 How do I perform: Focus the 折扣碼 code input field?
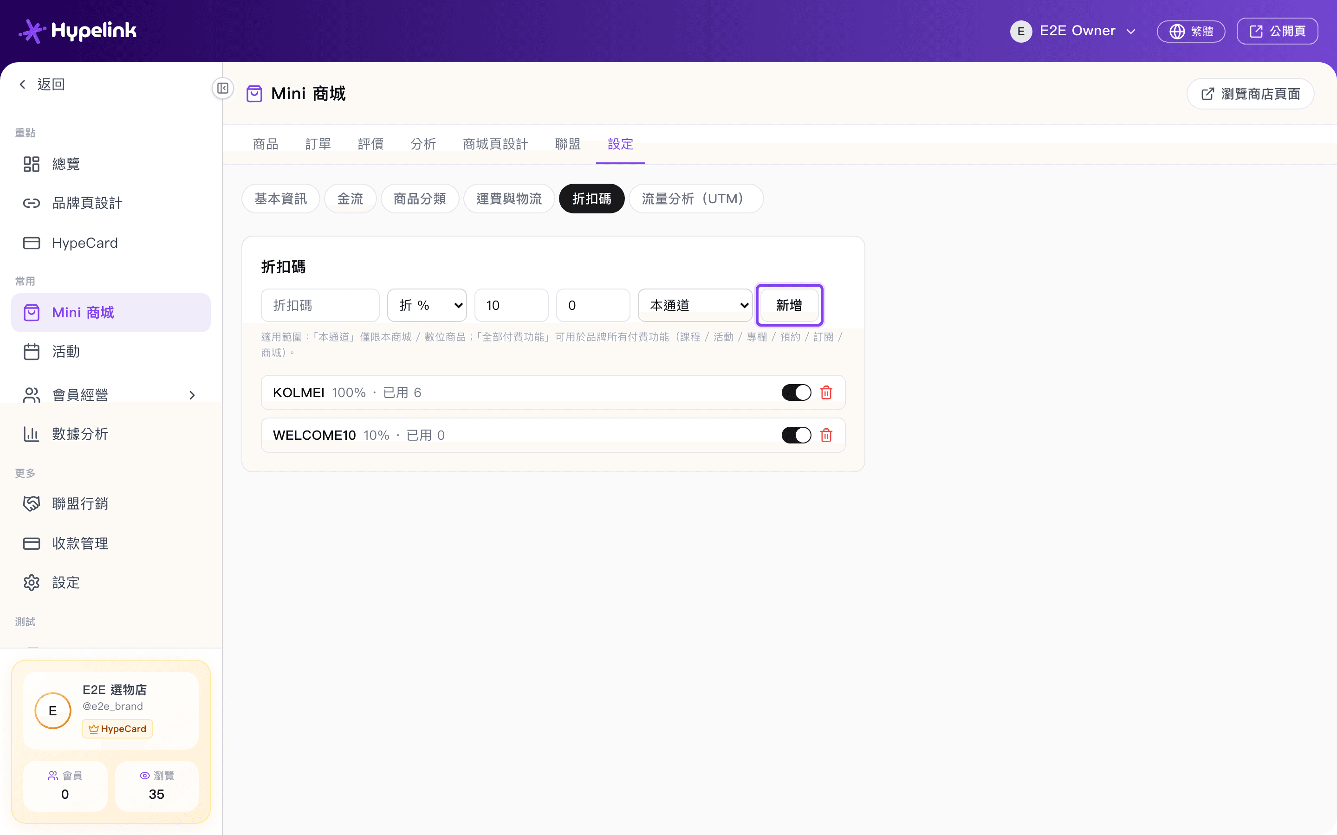click(x=320, y=305)
